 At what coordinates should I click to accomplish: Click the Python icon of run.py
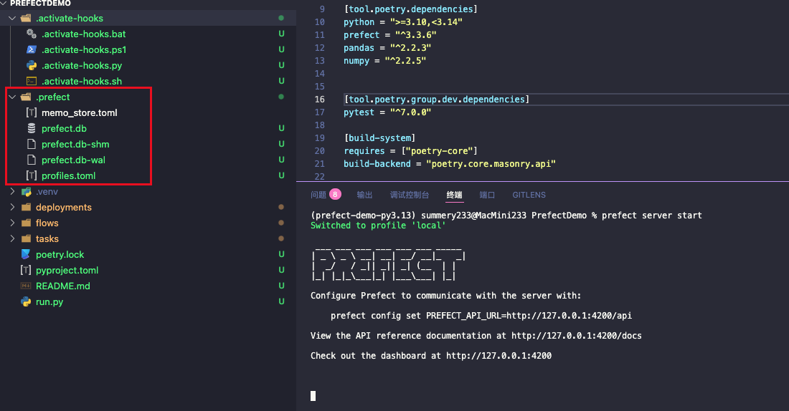[x=26, y=301]
